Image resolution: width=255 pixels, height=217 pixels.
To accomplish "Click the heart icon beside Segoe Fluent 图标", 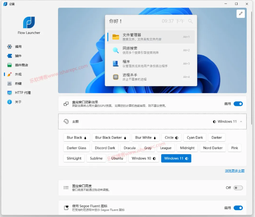I will [x=66, y=208].
